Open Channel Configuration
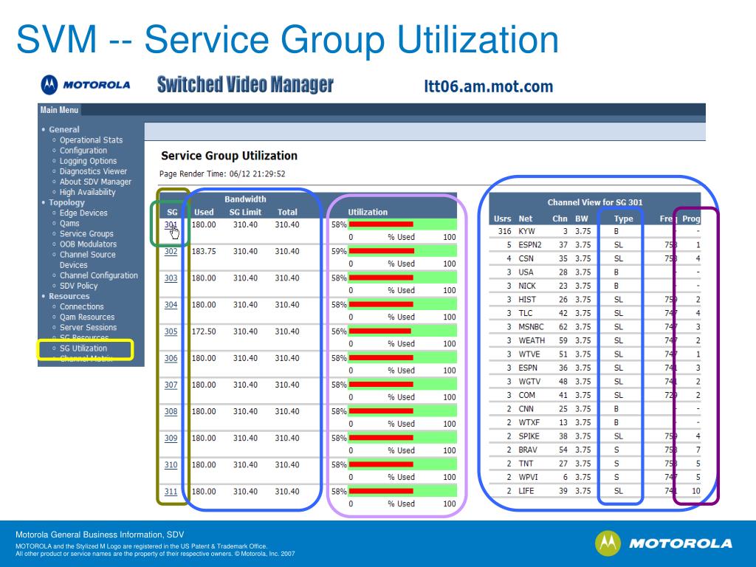The image size is (756, 567). (99, 275)
